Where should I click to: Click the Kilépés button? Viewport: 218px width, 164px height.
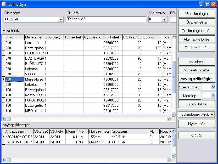197,135
